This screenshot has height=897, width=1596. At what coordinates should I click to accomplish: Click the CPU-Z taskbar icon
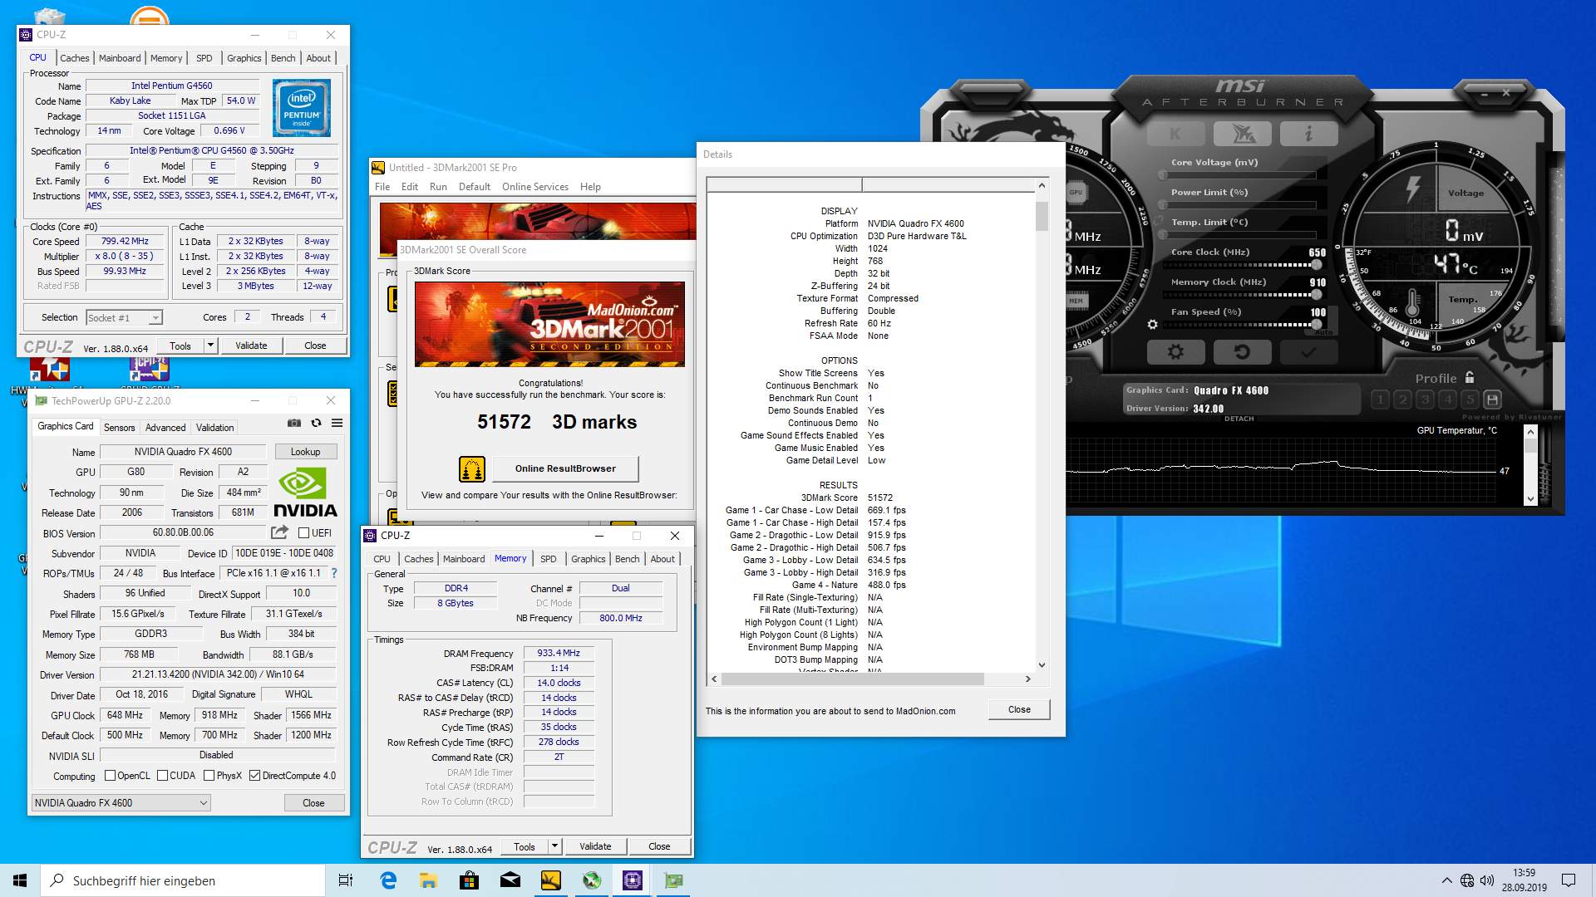coord(633,880)
